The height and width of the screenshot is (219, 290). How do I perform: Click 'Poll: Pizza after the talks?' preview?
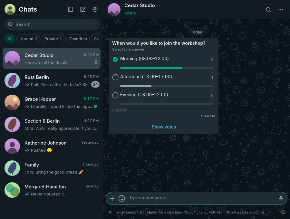tap(56, 84)
